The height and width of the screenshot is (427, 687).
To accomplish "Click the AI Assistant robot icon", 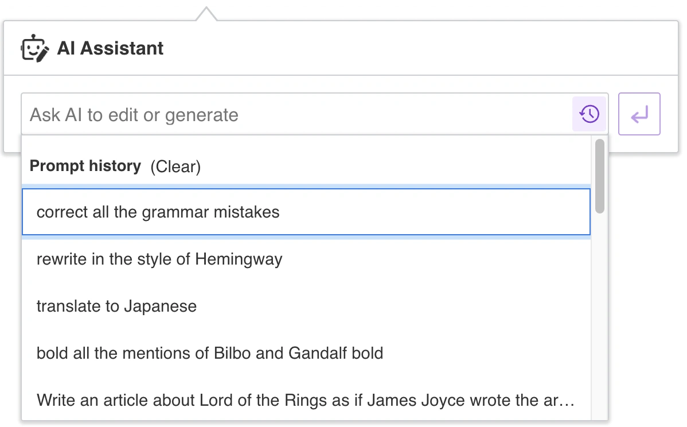I will (x=34, y=48).
